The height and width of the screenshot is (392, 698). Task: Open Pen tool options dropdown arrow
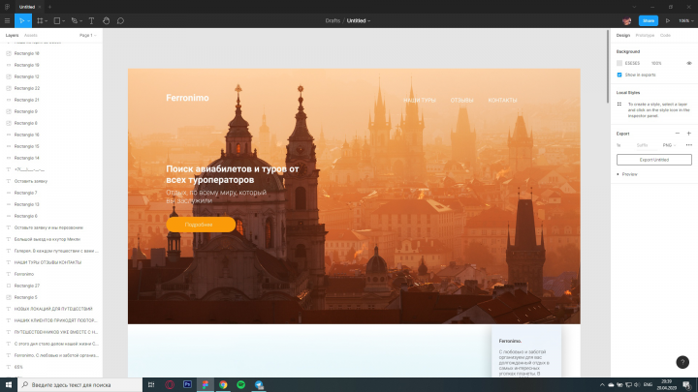(80, 21)
